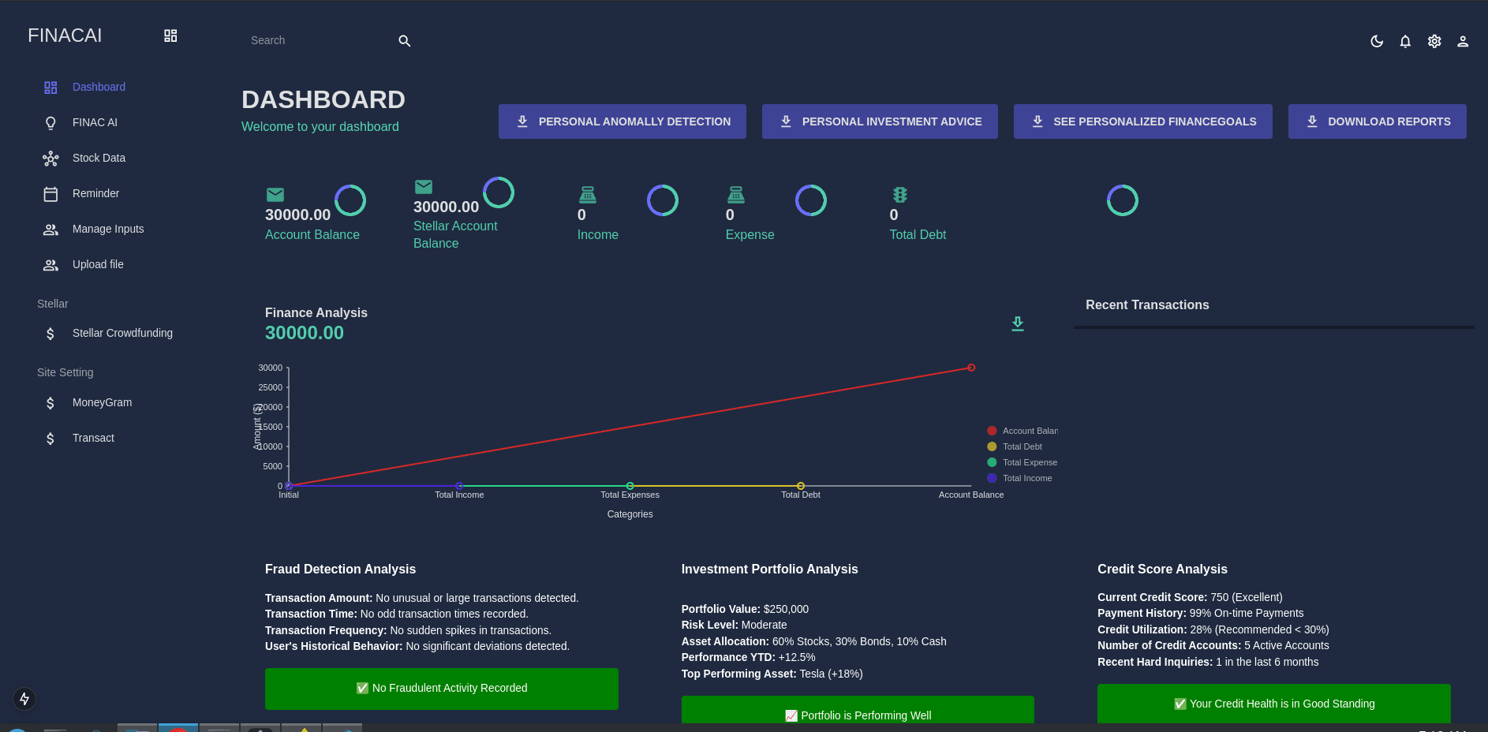
Task: Open the FINAC AI section
Action: click(94, 122)
